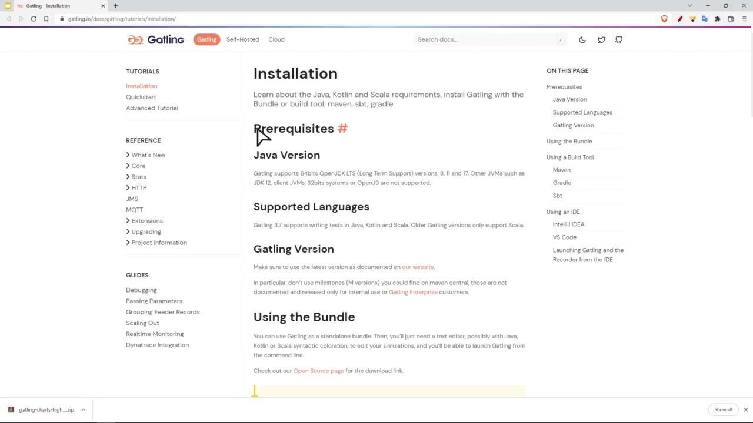Screen dimensions: 753x423
Task: Switch to the Cloud tab
Action: tap(276, 39)
